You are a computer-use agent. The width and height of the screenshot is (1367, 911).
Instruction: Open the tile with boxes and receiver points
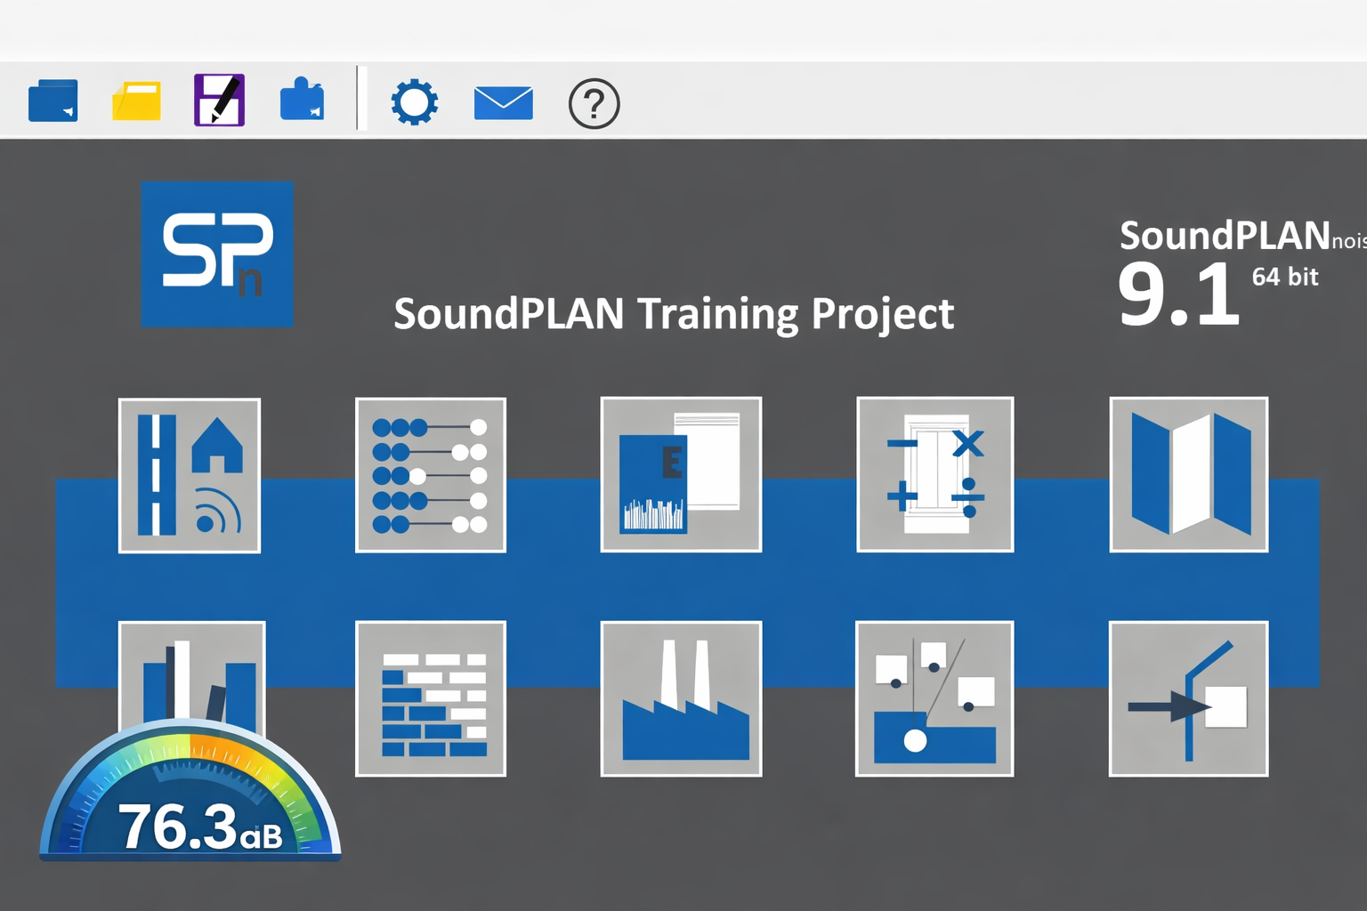[x=934, y=698]
